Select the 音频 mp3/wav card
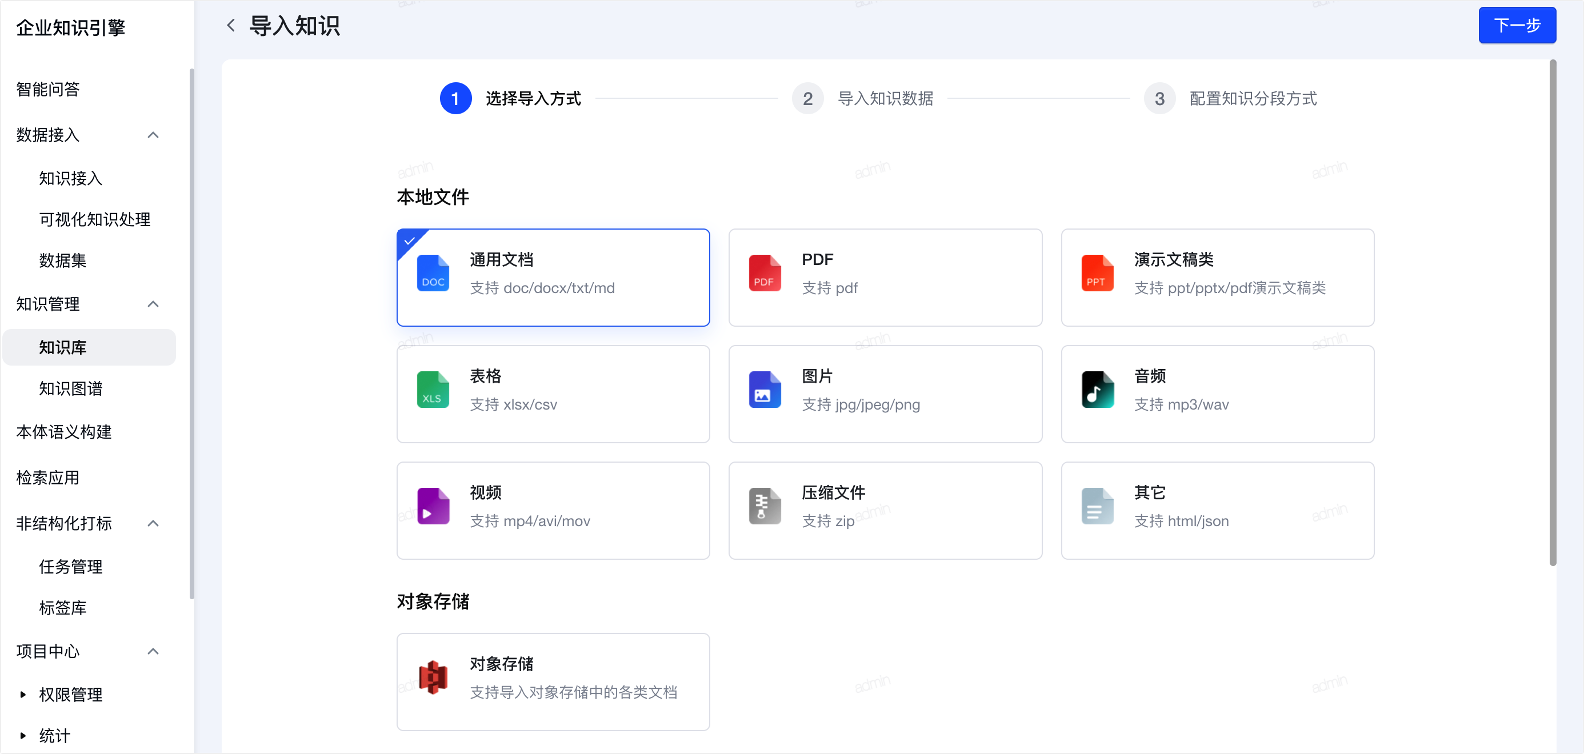This screenshot has height=754, width=1584. [x=1217, y=394]
